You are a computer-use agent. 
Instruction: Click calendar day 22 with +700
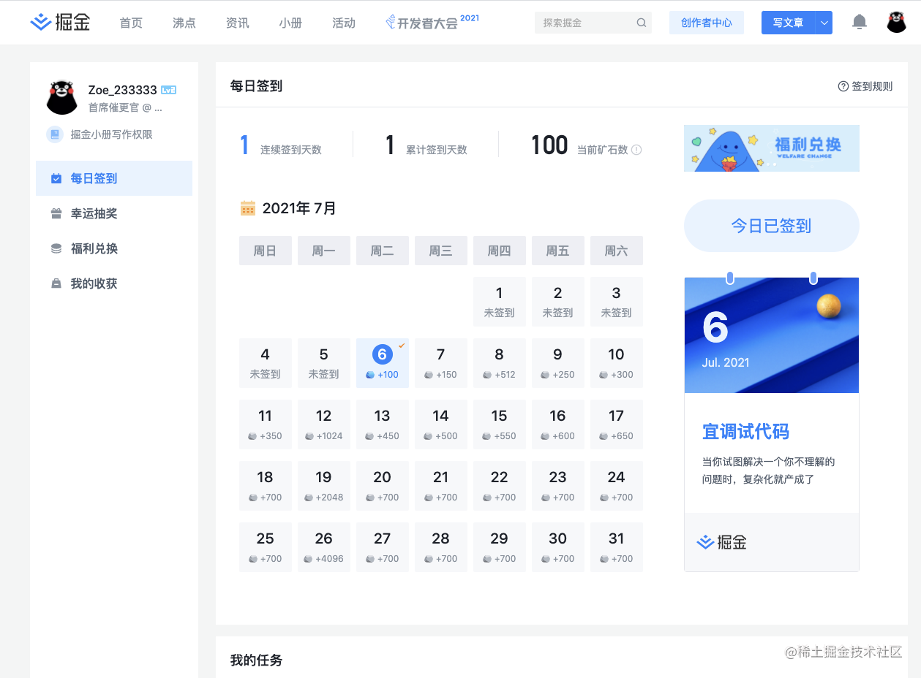[500, 486]
